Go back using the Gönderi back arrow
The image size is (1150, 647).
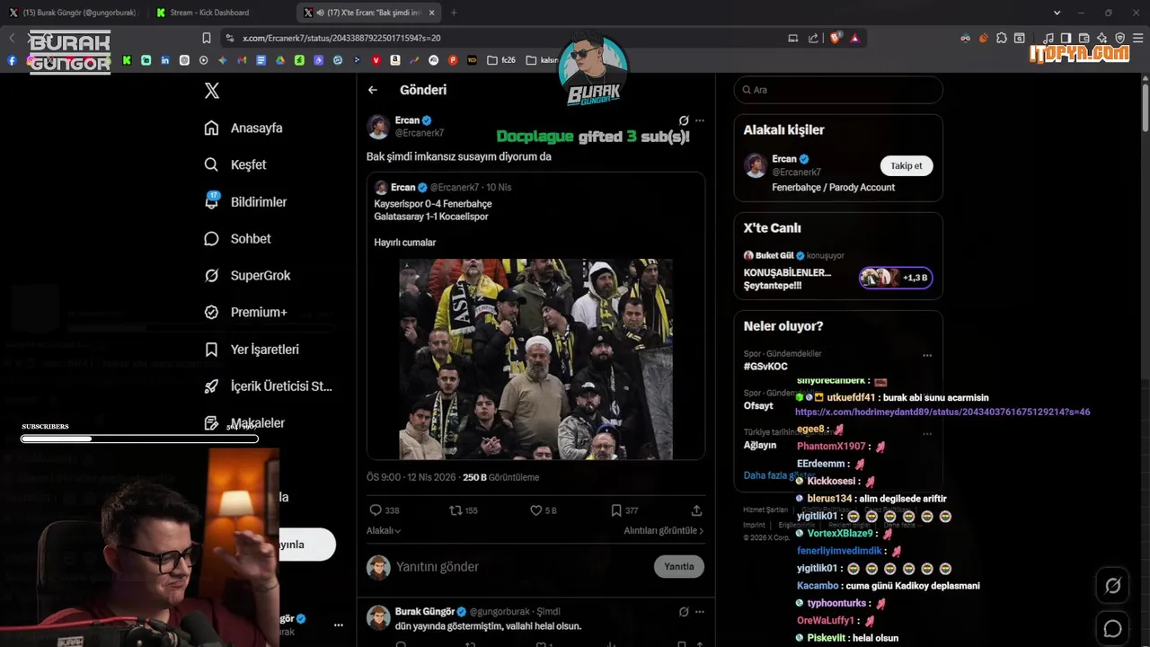373,90
